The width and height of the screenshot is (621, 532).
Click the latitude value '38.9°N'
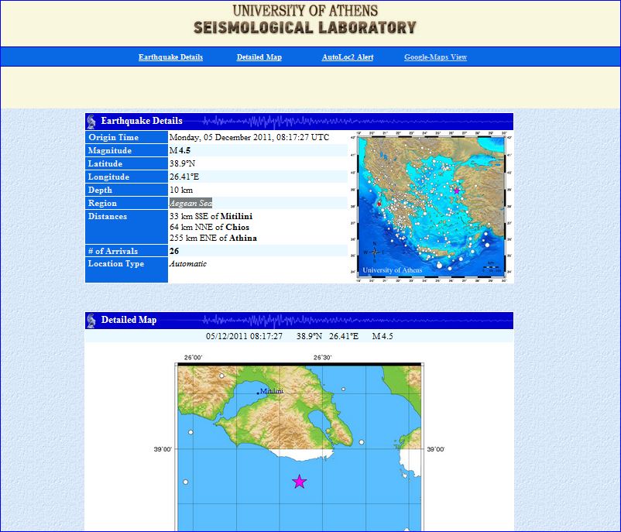(x=182, y=163)
